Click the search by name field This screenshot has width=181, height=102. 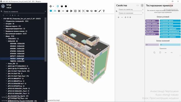[24, 12]
